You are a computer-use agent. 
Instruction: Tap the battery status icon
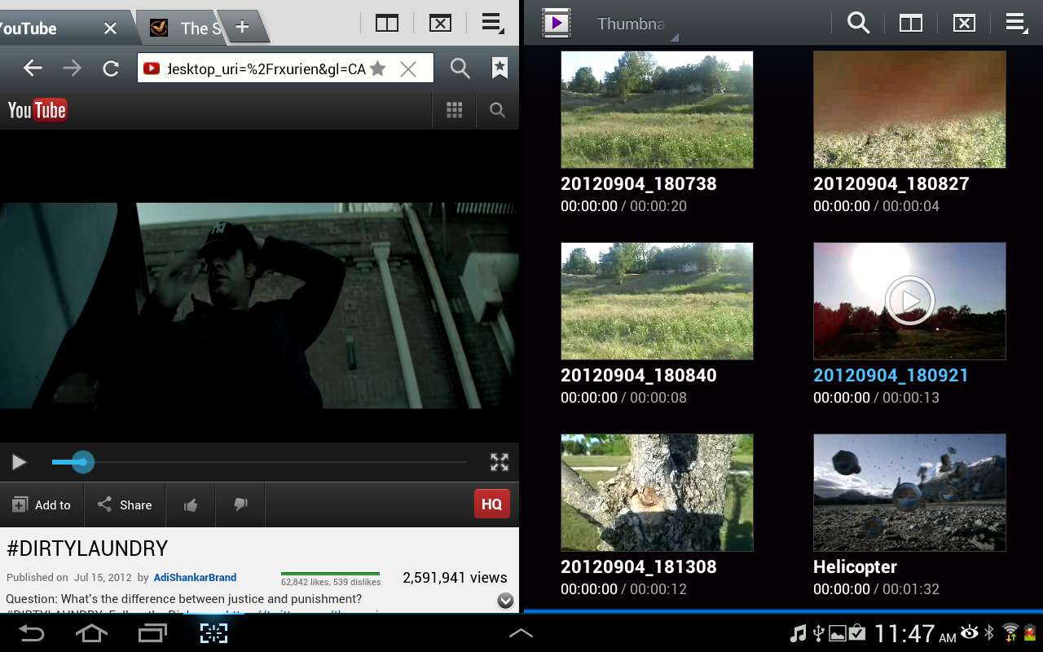coord(1030,632)
